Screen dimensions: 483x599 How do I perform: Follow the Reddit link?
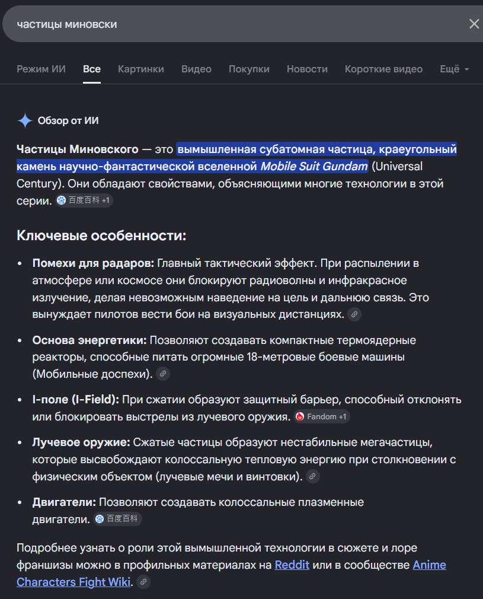click(x=292, y=565)
